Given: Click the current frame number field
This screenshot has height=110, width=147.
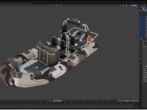Looking at the screenshot, I should (x=120, y=101).
